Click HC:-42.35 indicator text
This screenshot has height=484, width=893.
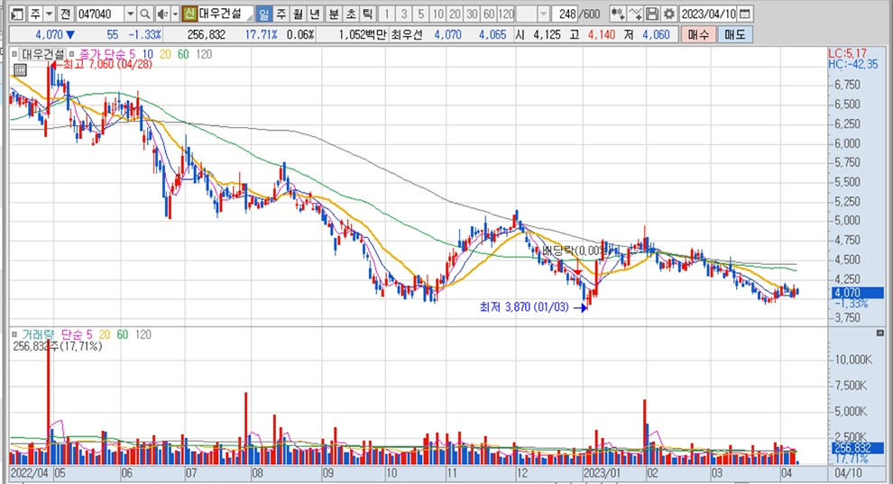(x=853, y=64)
